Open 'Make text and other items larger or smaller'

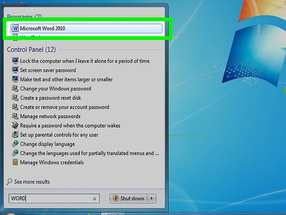click(66, 80)
